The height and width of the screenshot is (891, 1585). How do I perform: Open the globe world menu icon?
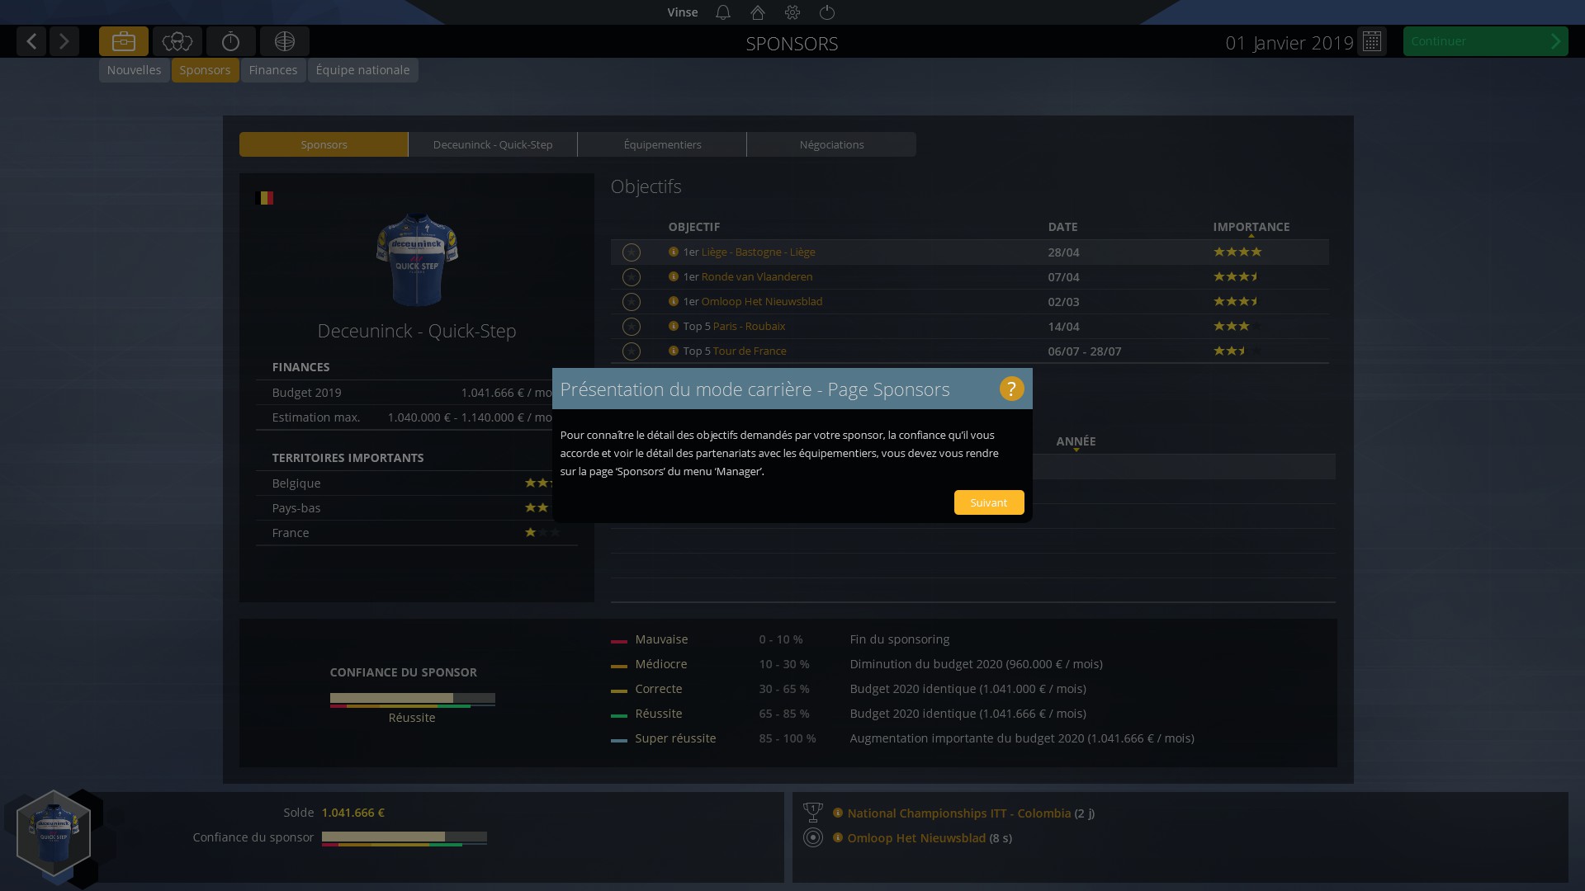(285, 41)
